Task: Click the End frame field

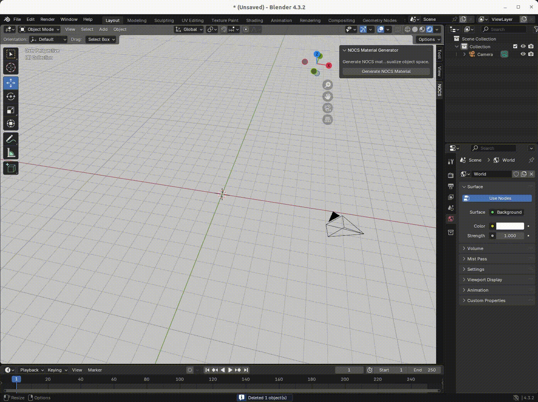Action: tap(425, 370)
